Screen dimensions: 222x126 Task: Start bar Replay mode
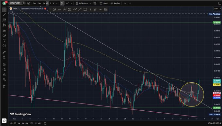[x=115, y=3]
